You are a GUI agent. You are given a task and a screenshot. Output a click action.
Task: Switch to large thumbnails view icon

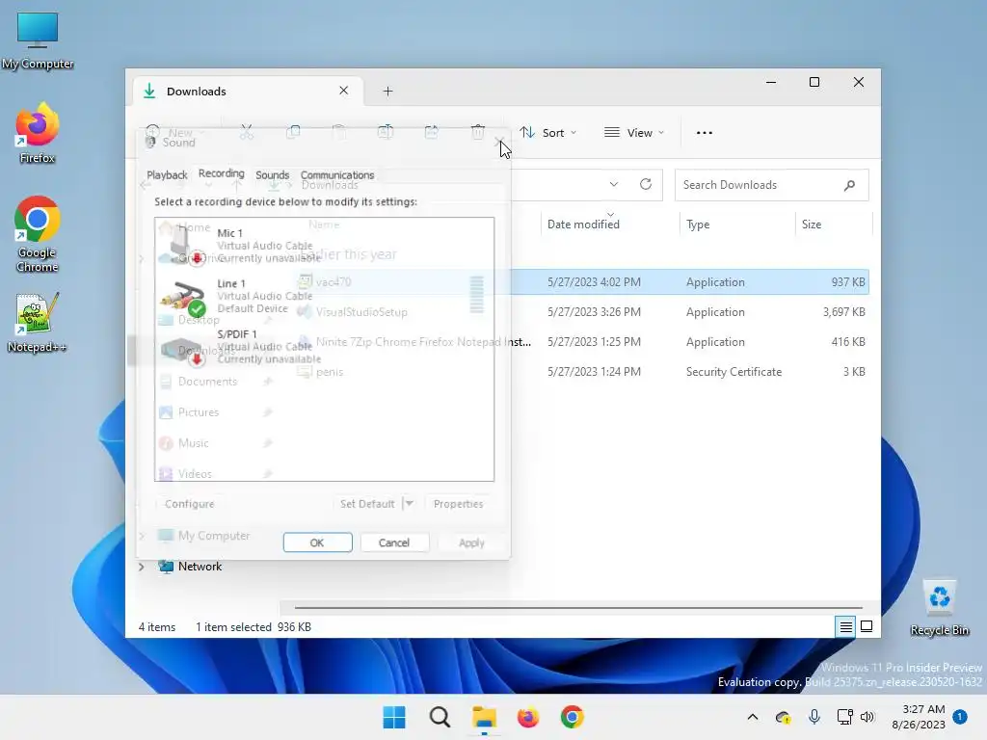pos(867,626)
